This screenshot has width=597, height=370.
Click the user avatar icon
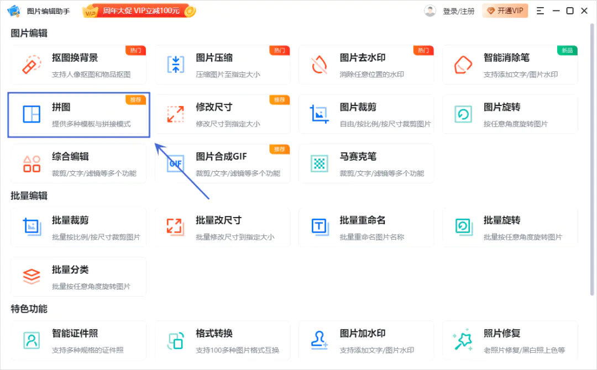pos(430,11)
